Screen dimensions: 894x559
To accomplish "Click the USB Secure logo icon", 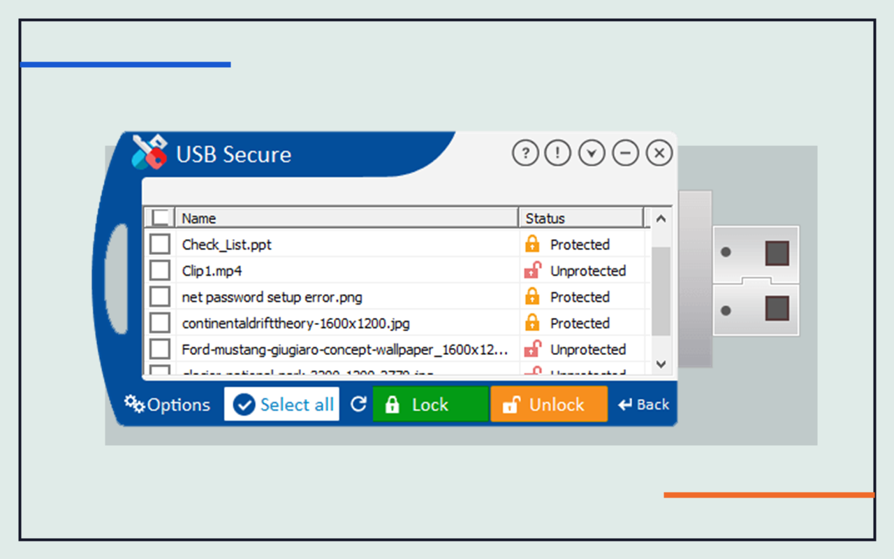I will [x=149, y=152].
